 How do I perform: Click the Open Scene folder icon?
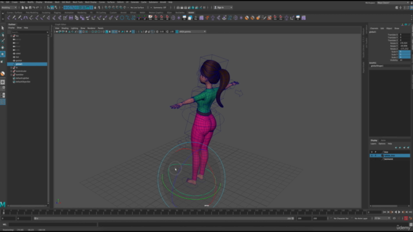(x=26, y=8)
